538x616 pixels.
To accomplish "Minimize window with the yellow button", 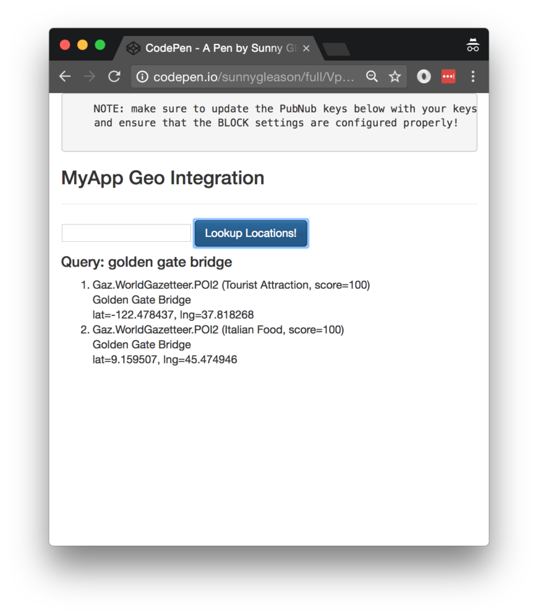I will pyautogui.click(x=82, y=45).
